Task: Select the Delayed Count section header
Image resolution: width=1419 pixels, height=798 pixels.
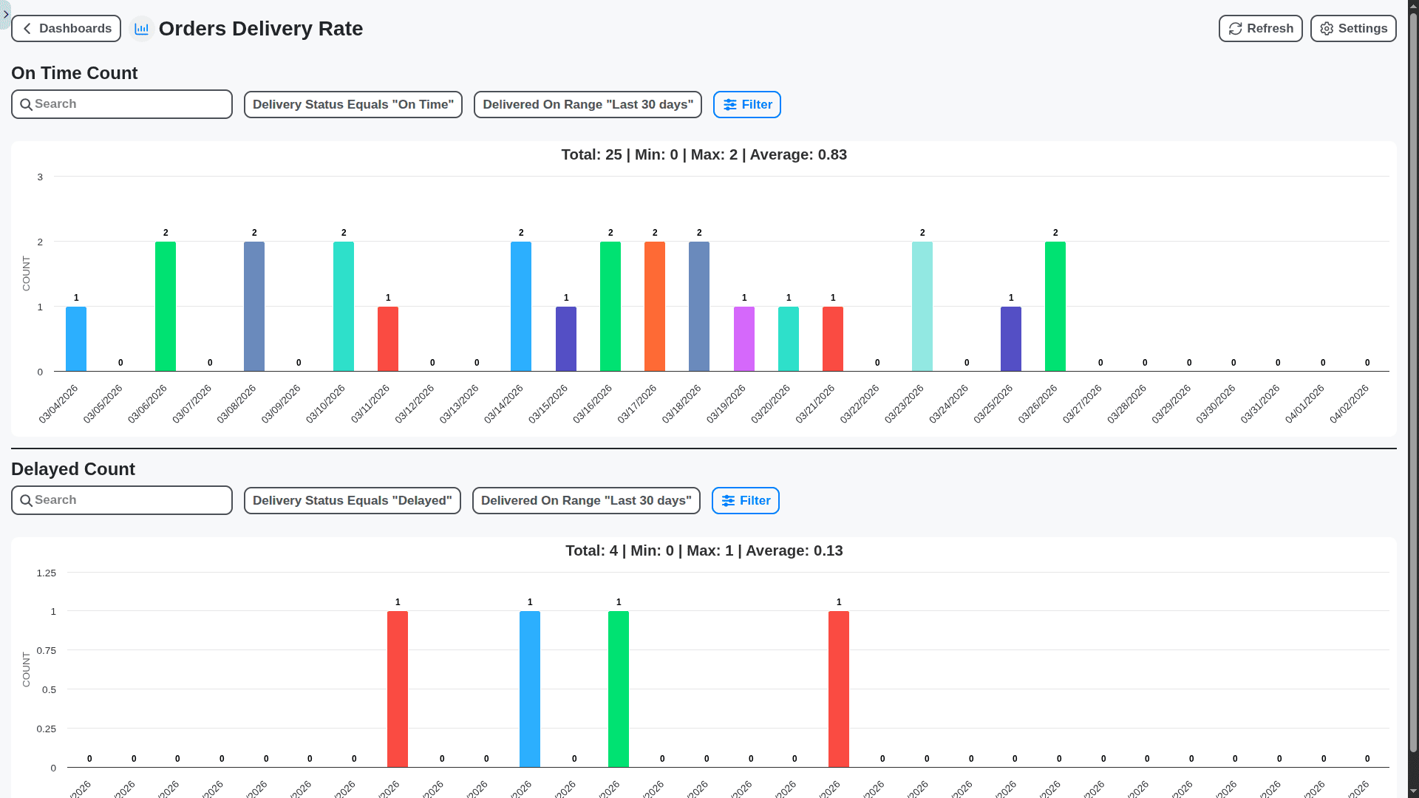Action: click(x=72, y=469)
